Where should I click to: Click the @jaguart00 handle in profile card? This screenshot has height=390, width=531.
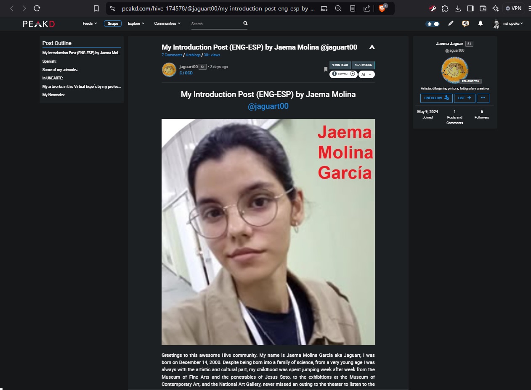454,50
